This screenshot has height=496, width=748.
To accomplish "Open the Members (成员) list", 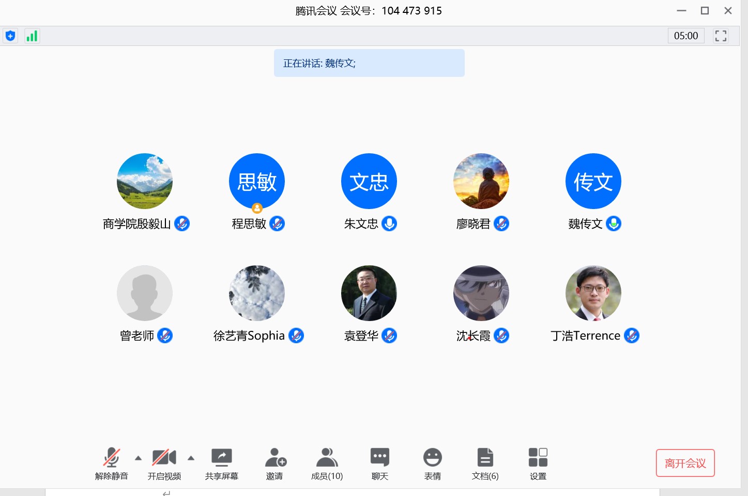I will pos(327,463).
